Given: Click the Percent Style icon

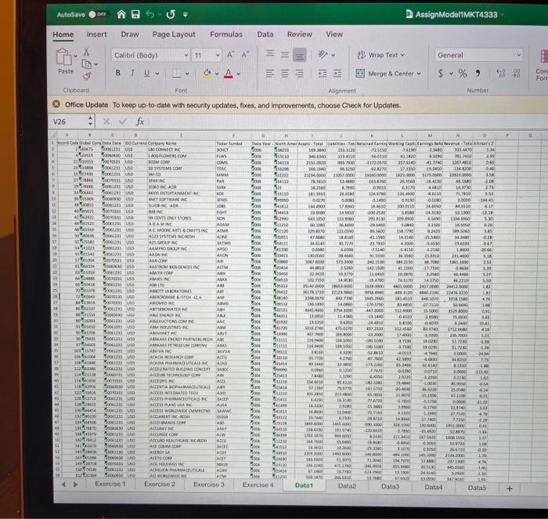Looking at the screenshot, I should (x=463, y=73).
